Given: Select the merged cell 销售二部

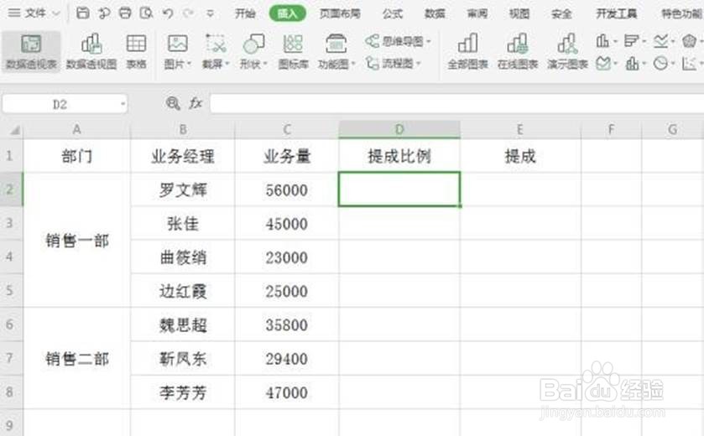Looking at the screenshot, I should [76, 358].
